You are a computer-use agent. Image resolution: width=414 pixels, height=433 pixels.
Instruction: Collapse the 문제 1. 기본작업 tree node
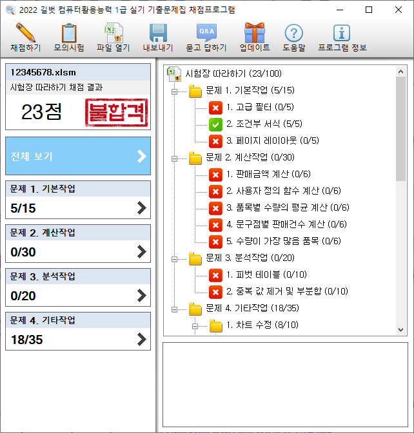(x=173, y=91)
